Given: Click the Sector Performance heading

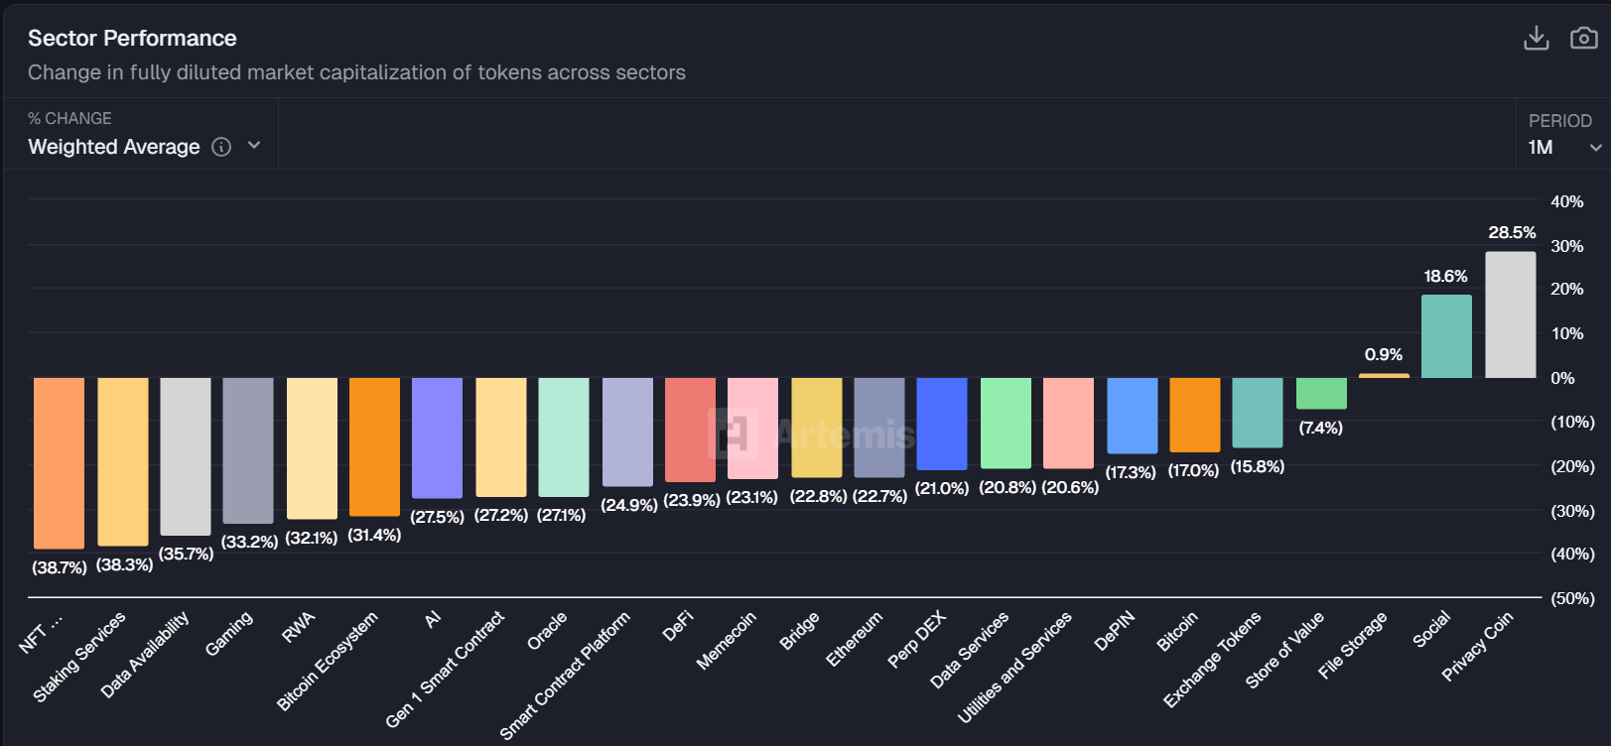Looking at the screenshot, I should pyautogui.click(x=132, y=38).
